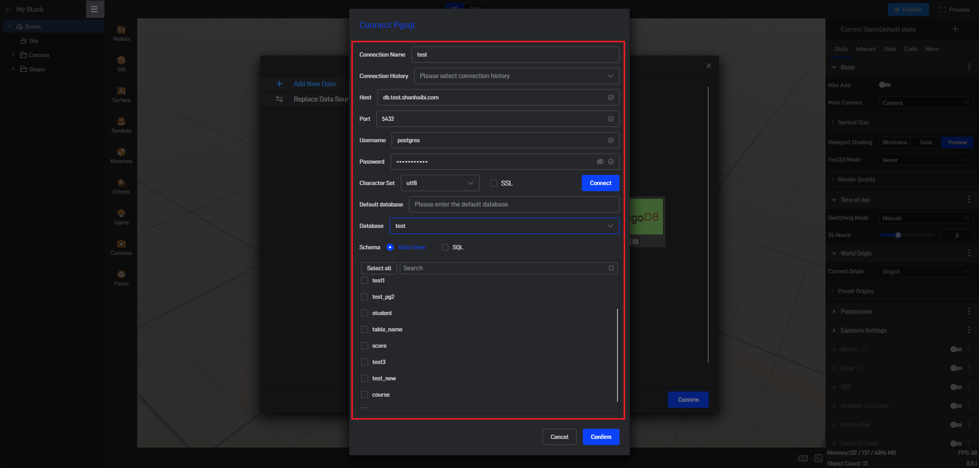Open the Models library icon
This screenshot has width=979, height=468.
pos(121,30)
